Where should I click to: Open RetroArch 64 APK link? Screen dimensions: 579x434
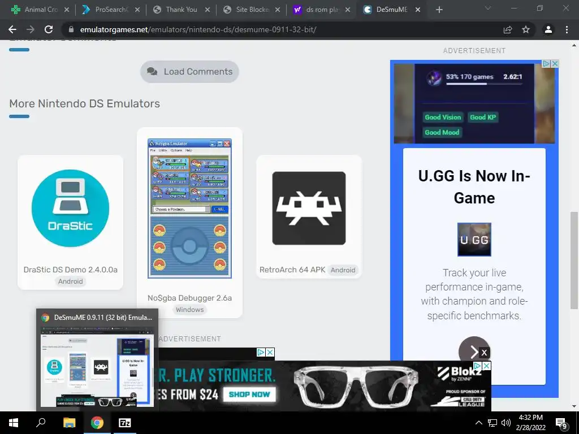click(292, 270)
